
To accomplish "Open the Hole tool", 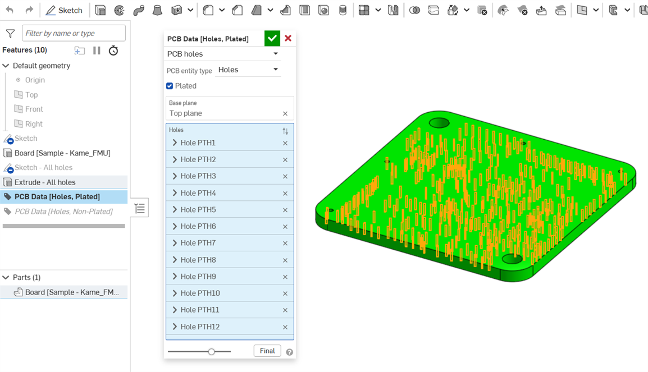I will (323, 10).
